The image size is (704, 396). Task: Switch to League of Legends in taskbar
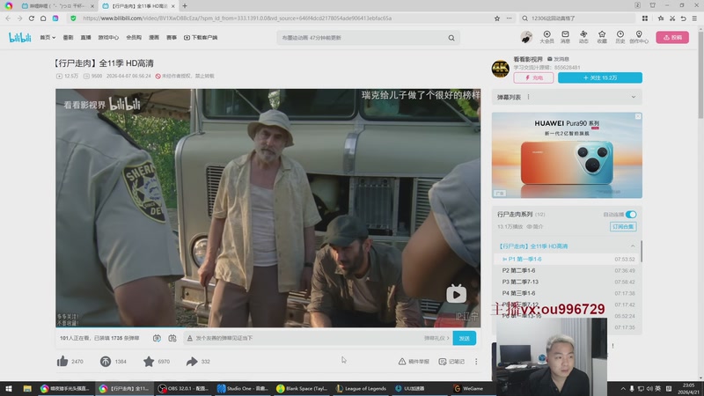pos(362,388)
